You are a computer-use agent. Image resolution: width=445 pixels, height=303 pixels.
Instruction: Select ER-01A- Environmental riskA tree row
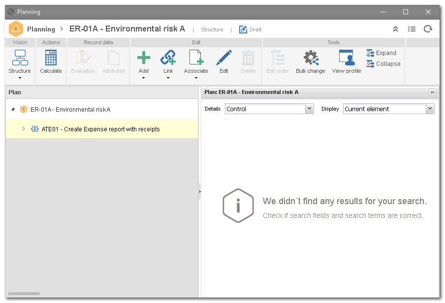(102, 109)
